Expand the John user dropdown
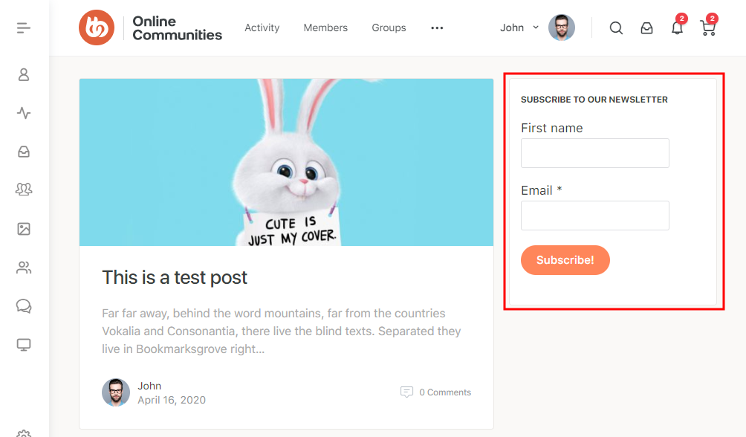The height and width of the screenshot is (437, 746). pyautogui.click(x=520, y=27)
